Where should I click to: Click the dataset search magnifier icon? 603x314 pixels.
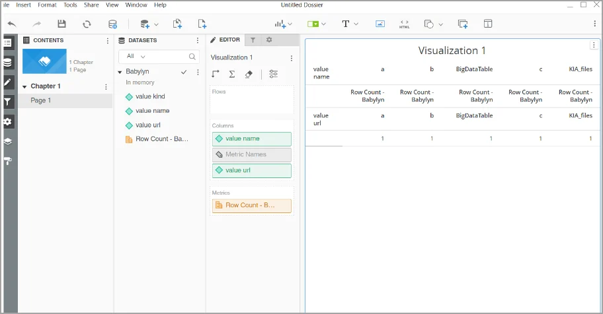(192, 57)
